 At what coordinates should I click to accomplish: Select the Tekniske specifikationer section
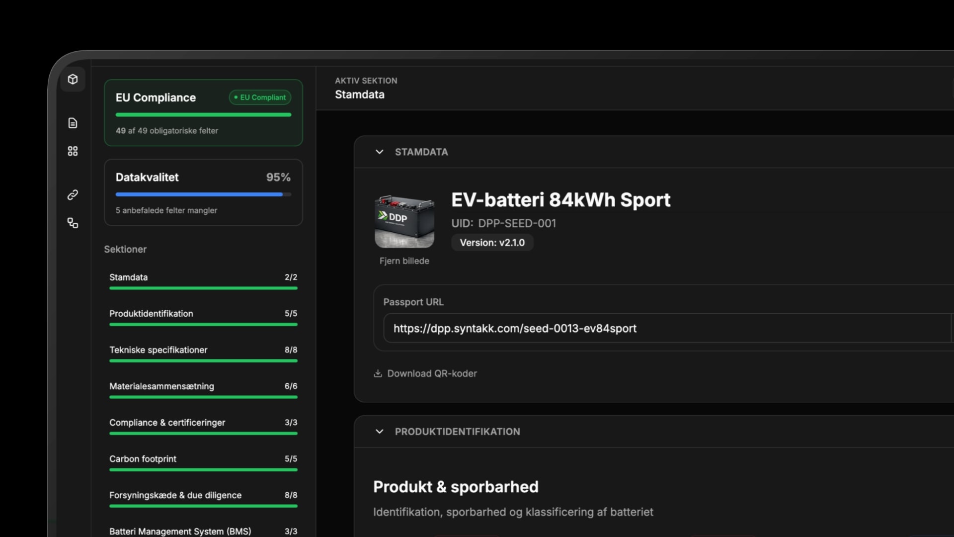pos(159,350)
